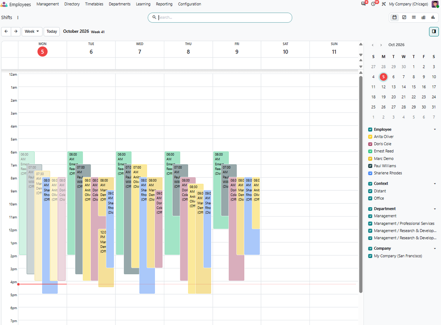Open the Shifts three-dot actions menu
The image size is (441, 325).
point(18,18)
